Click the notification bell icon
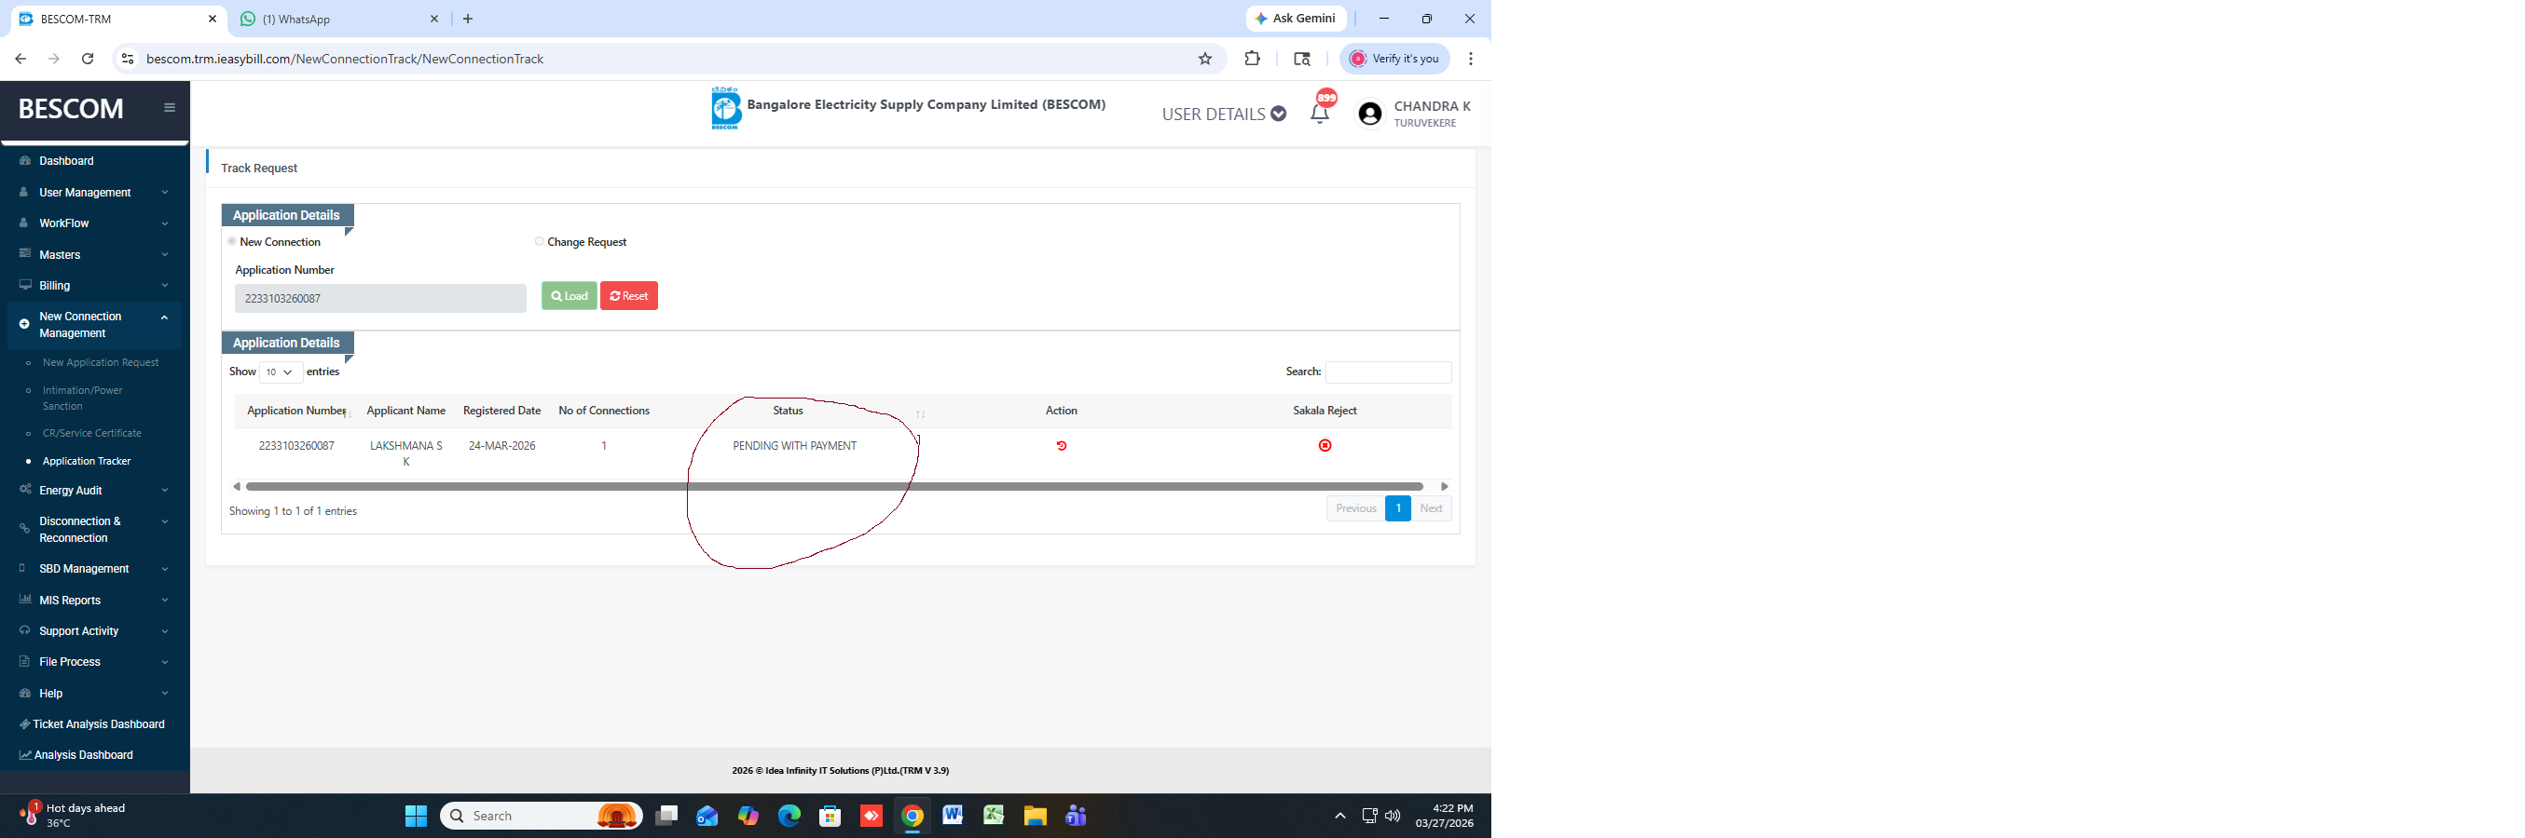 [1319, 114]
